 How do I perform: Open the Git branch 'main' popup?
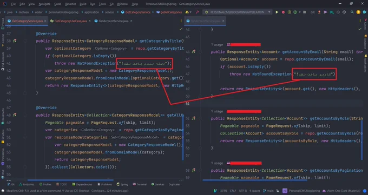pyautogui.click(x=268, y=191)
